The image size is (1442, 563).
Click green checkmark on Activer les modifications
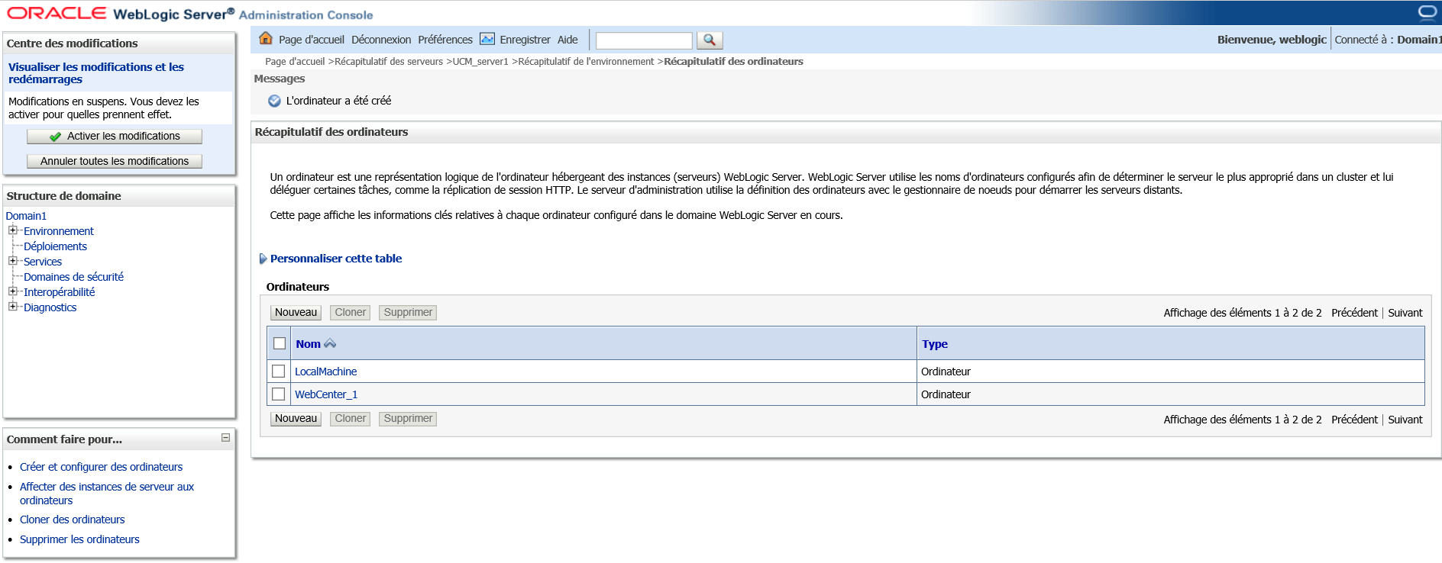[x=55, y=137]
